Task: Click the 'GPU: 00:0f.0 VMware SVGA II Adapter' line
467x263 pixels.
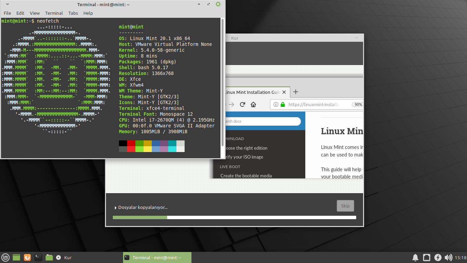Action: coord(167,126)
